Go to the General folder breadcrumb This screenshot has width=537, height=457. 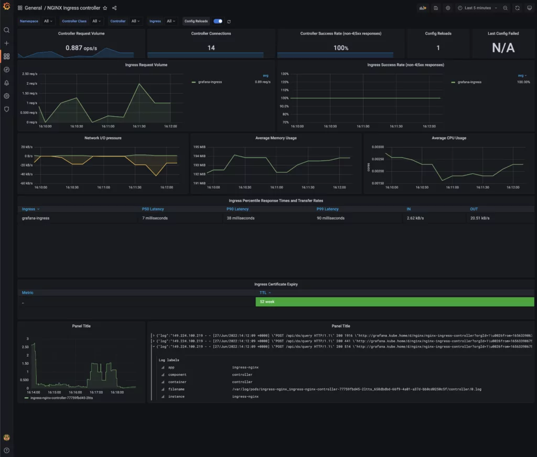click(33, 8)
